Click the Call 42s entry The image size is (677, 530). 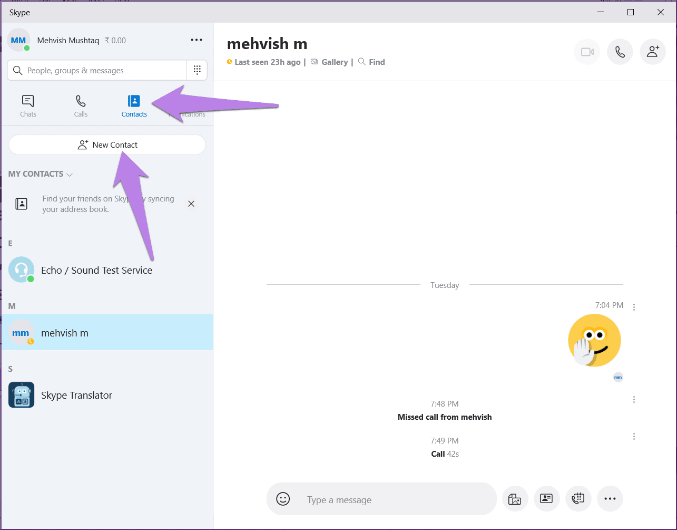click(445, 454)
